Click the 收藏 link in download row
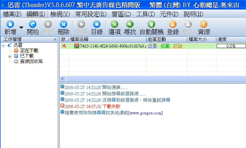 tap(165, 46)
